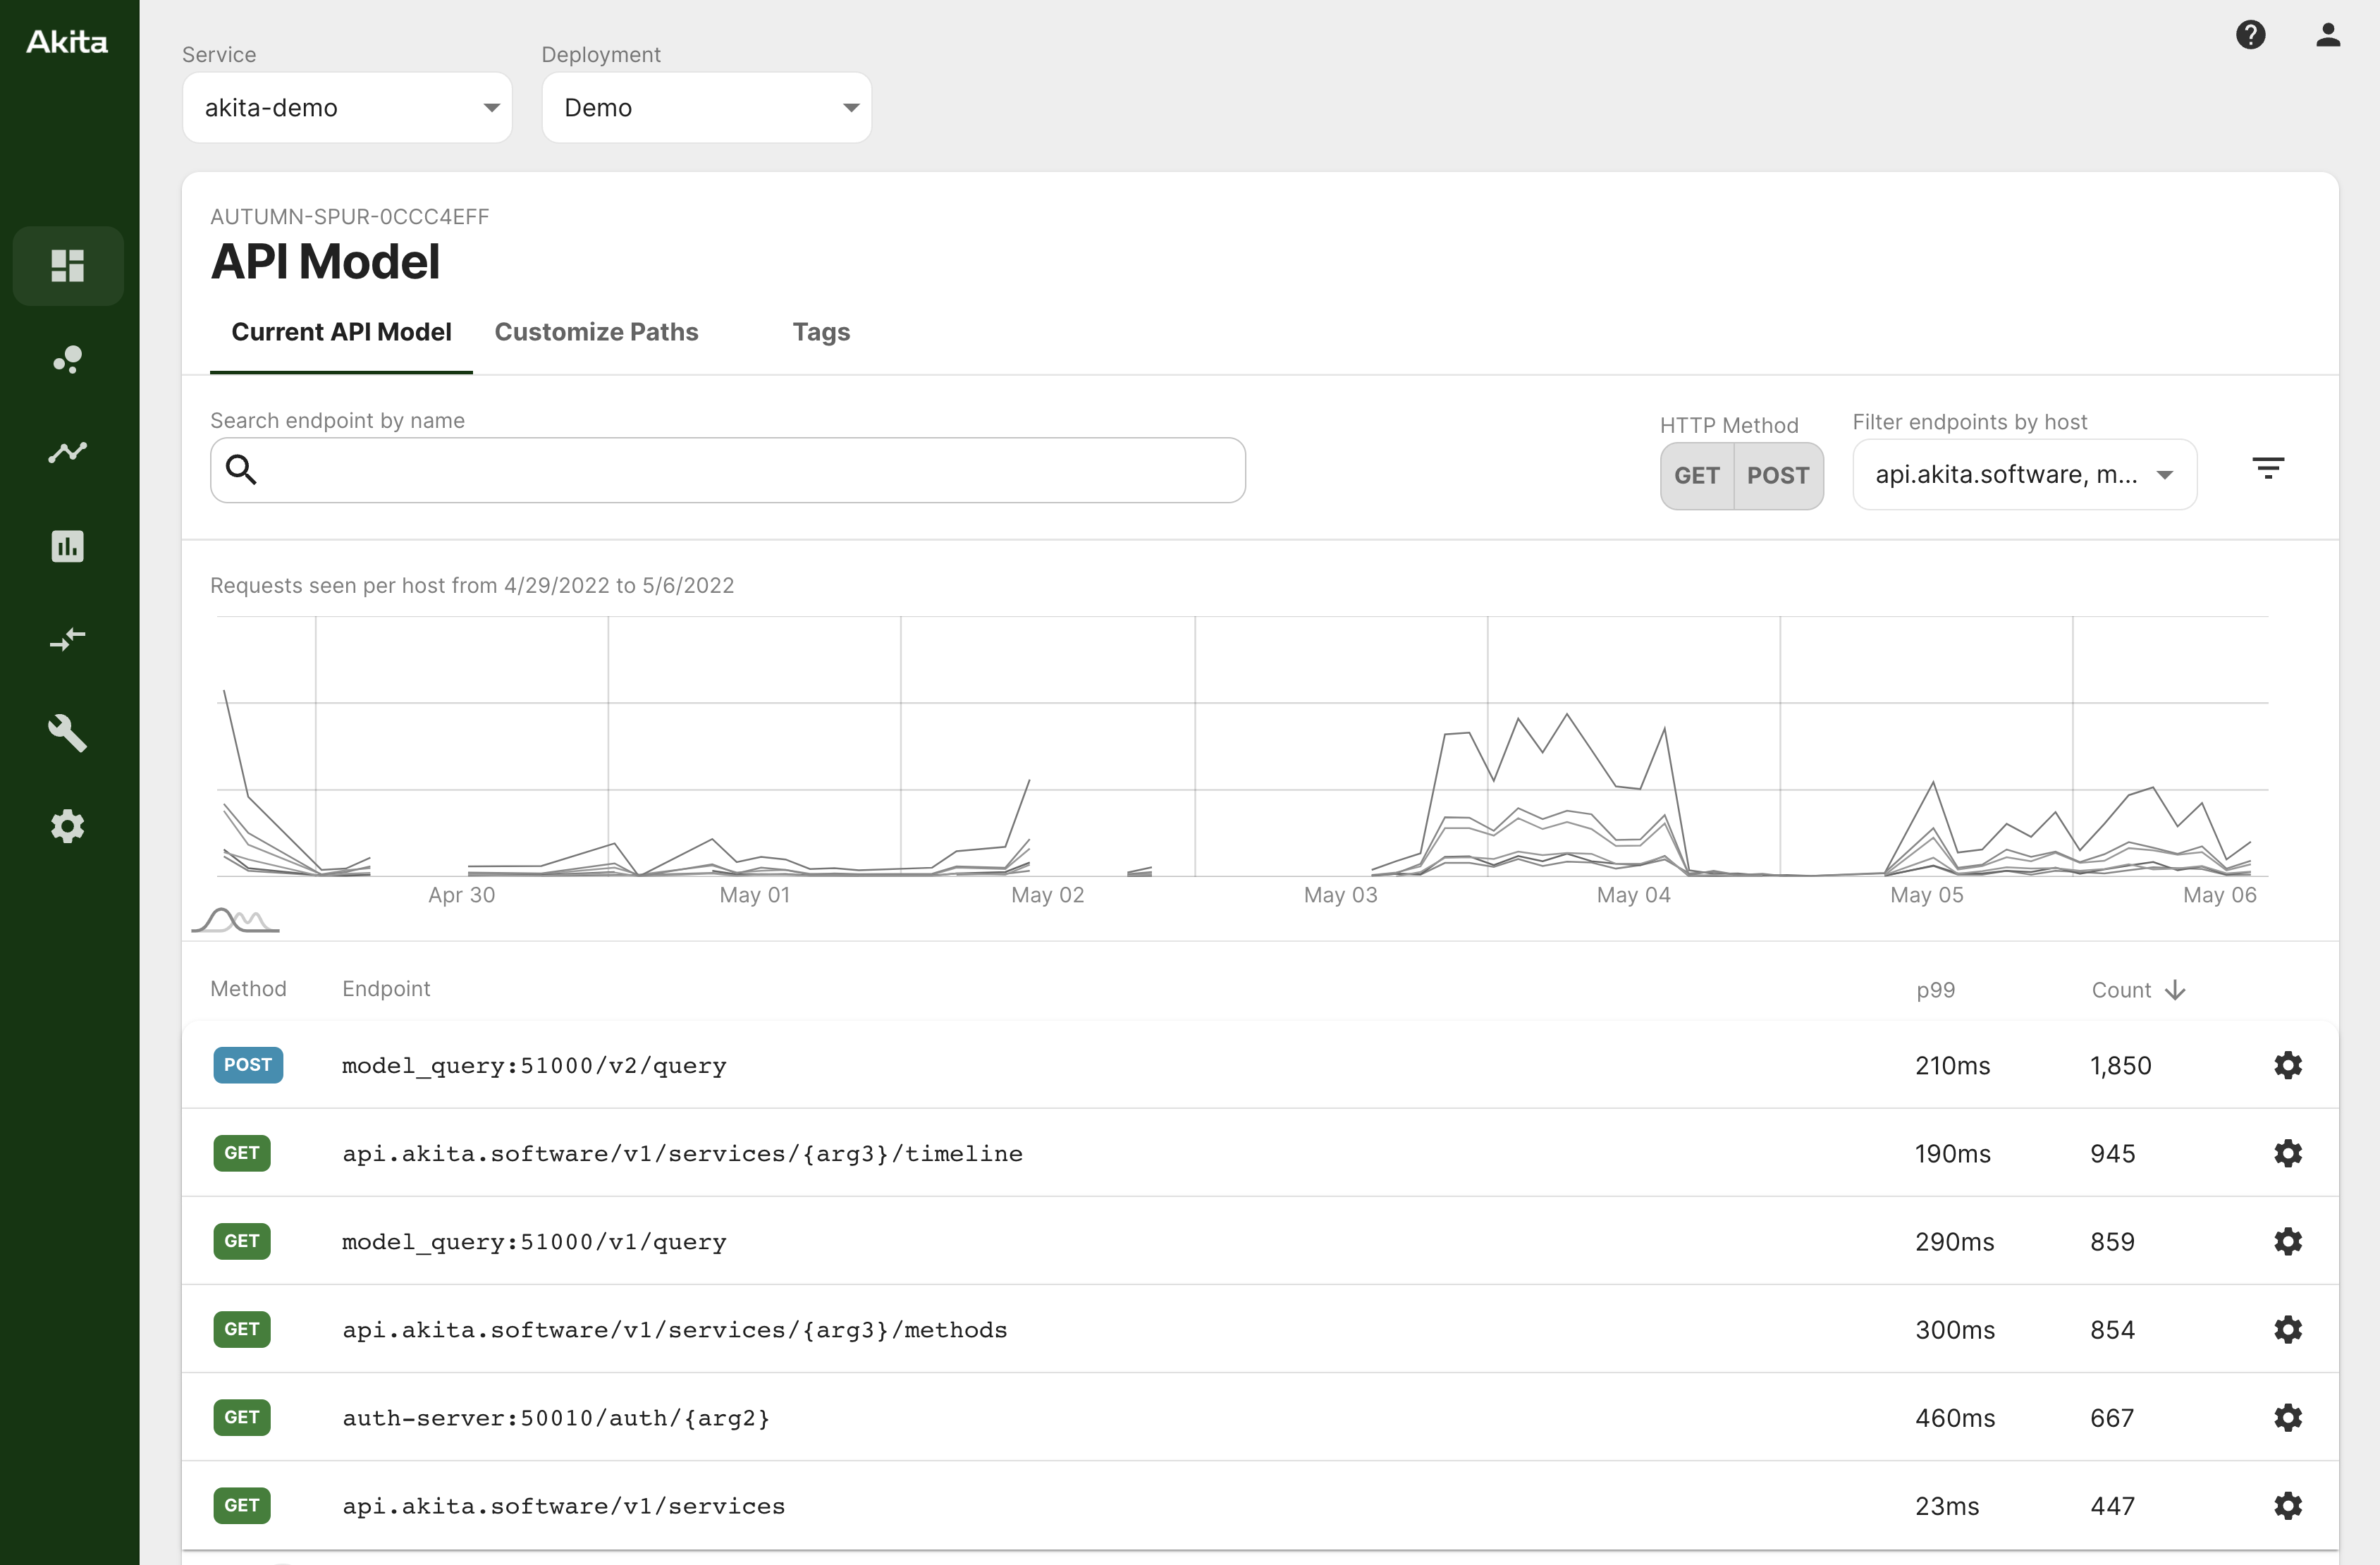
Task: Sort by the p99 column header
Action: [1935, 990]
